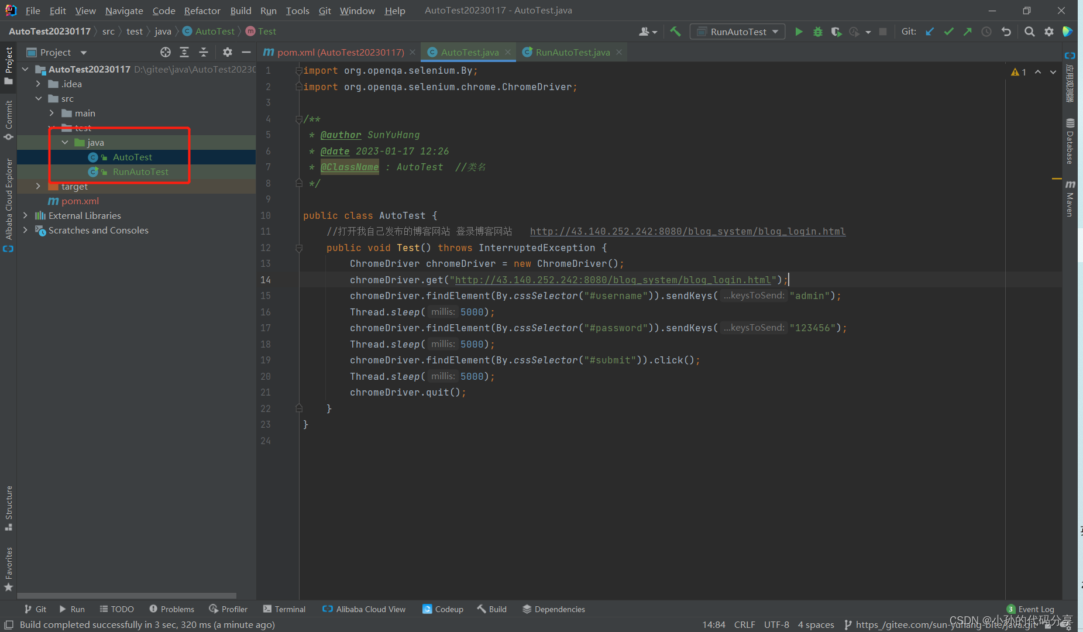
Task: Jump to previous highlighted error arrow
Action: 1038,72
